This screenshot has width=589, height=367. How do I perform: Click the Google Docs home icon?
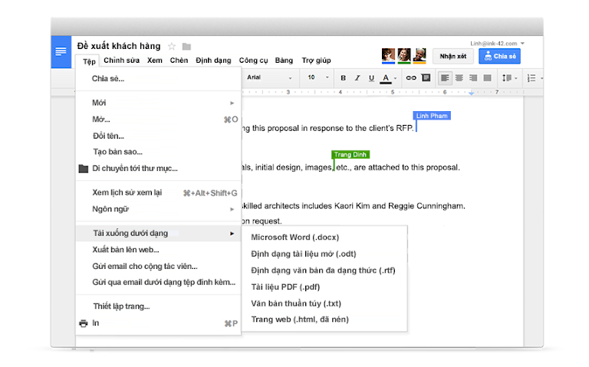tap(61, 51)
